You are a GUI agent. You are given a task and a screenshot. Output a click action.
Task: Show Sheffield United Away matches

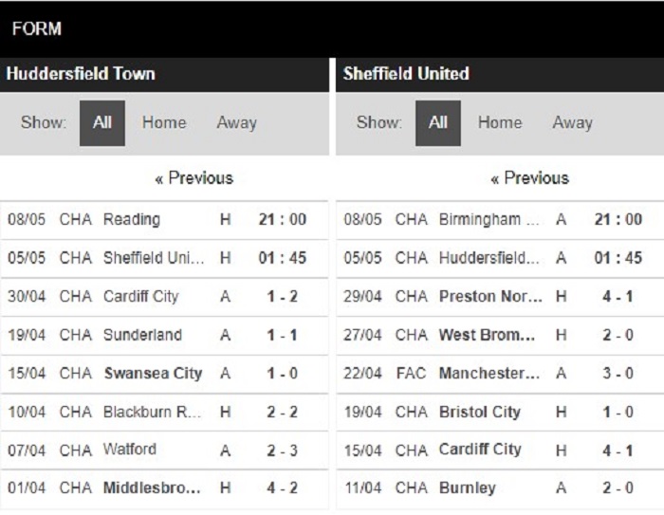(x=573, y=122)
